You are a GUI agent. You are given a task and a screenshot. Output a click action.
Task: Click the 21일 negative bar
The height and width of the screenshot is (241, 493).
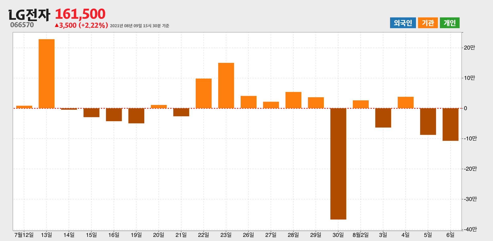pyautogui.click(x=181, y=112)
